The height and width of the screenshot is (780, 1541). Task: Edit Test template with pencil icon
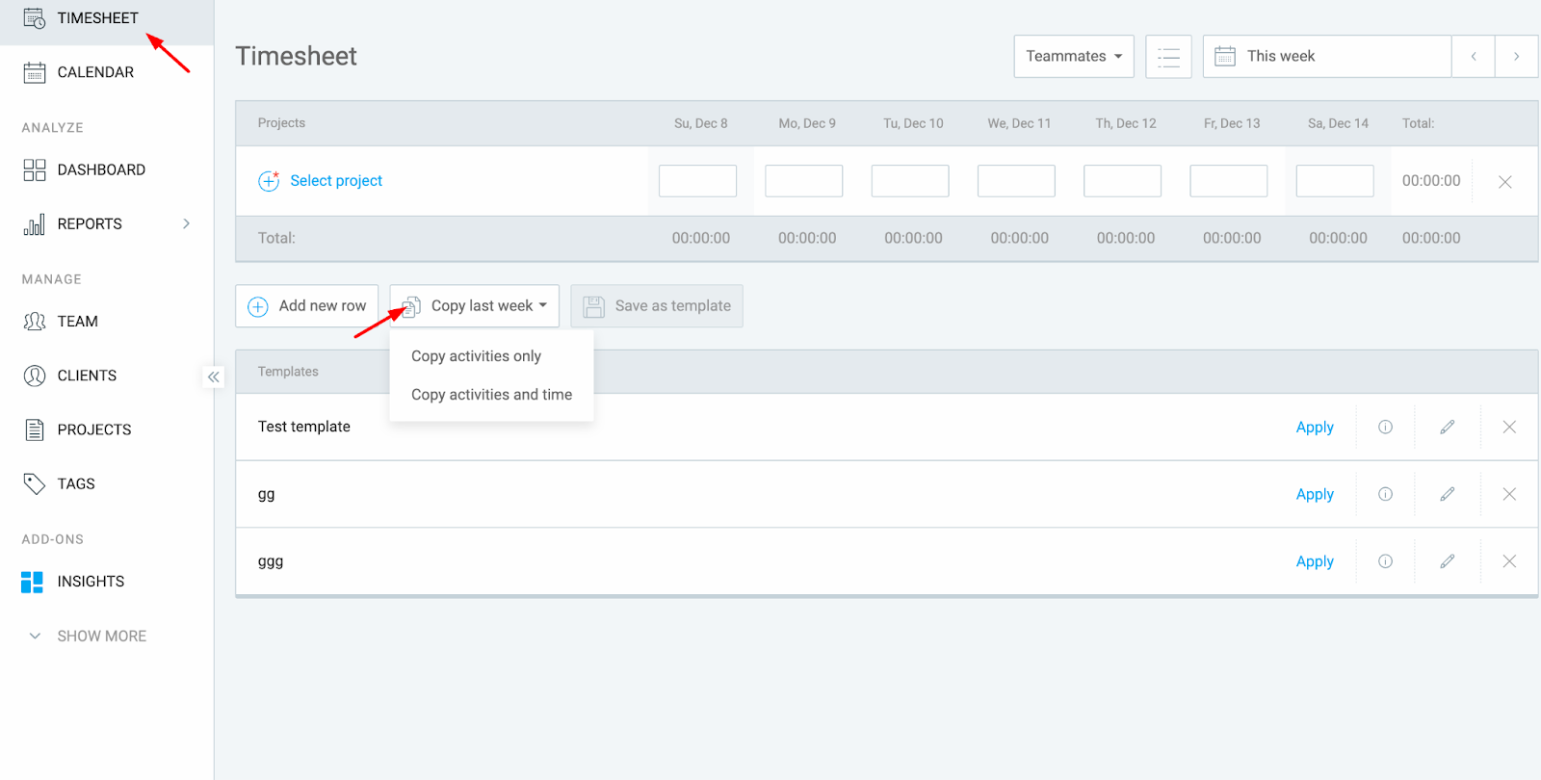click(1447, 427)
